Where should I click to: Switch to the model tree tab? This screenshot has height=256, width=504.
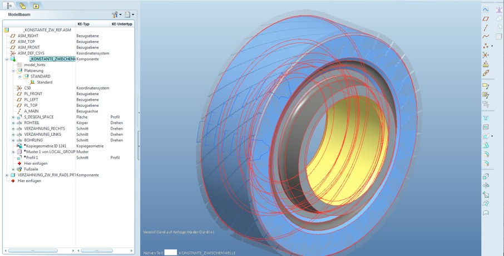[9, 6]
